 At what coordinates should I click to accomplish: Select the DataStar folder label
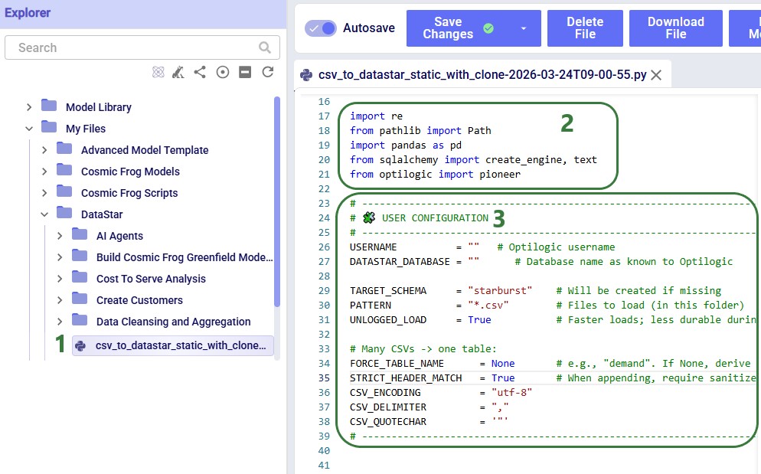102,214
